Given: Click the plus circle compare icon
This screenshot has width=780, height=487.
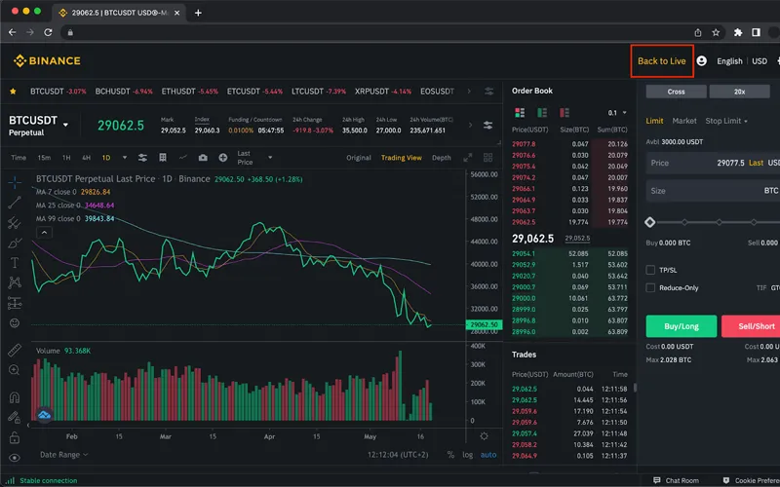Looking at the screenshot, I should (223, 158).
